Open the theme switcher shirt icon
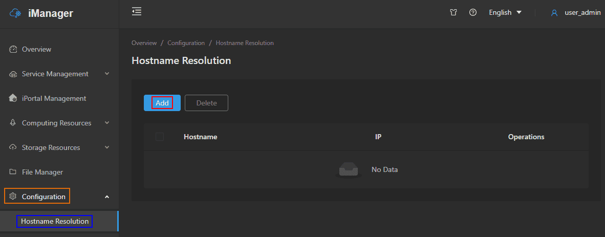The image size is (605, 237). tap(453, 13)
